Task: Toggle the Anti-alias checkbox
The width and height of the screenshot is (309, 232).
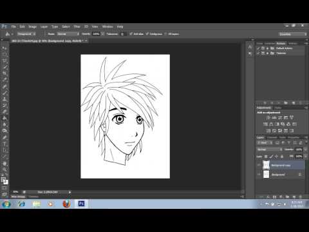Action: click(131, 34)
